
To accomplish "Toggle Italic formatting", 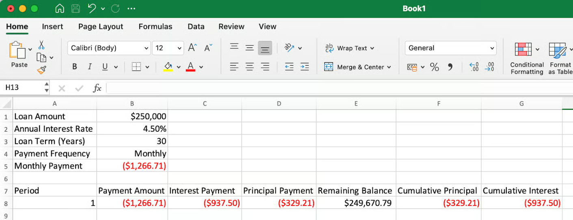I will click(90, 67).
